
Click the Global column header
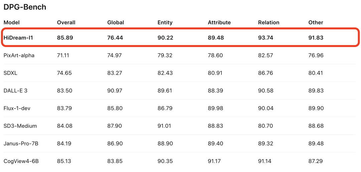click(x=116, y=23)
